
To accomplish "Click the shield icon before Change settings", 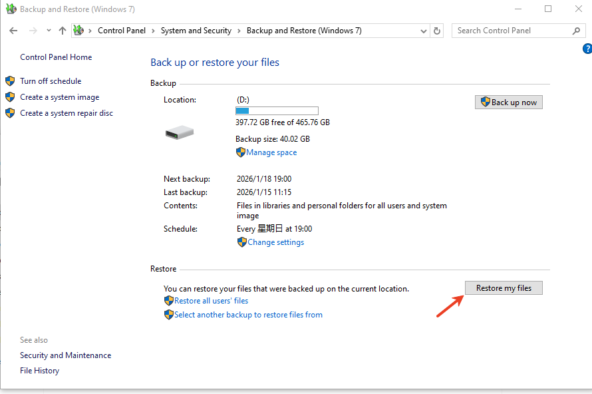I will coord(241,242).
